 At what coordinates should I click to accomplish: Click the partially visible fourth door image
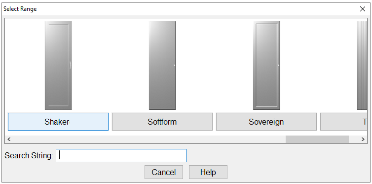(x=362, y=65)
